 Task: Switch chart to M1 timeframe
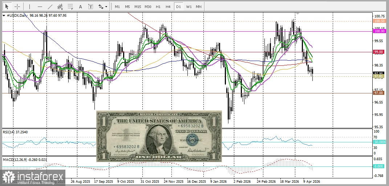click(117, 7)
